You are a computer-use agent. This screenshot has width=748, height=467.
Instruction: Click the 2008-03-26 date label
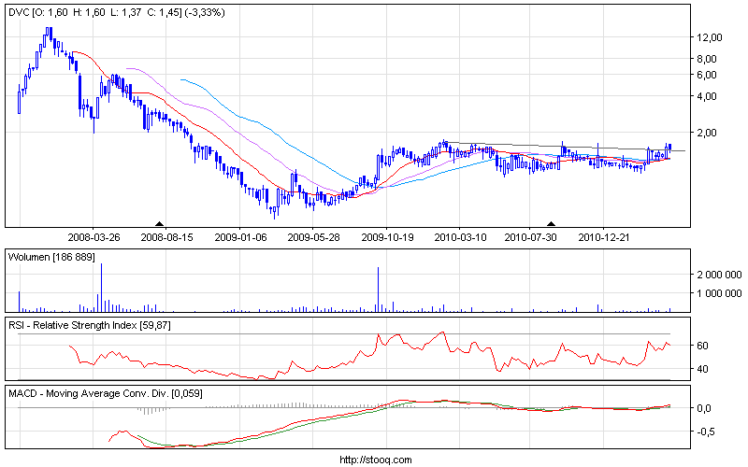93,238
